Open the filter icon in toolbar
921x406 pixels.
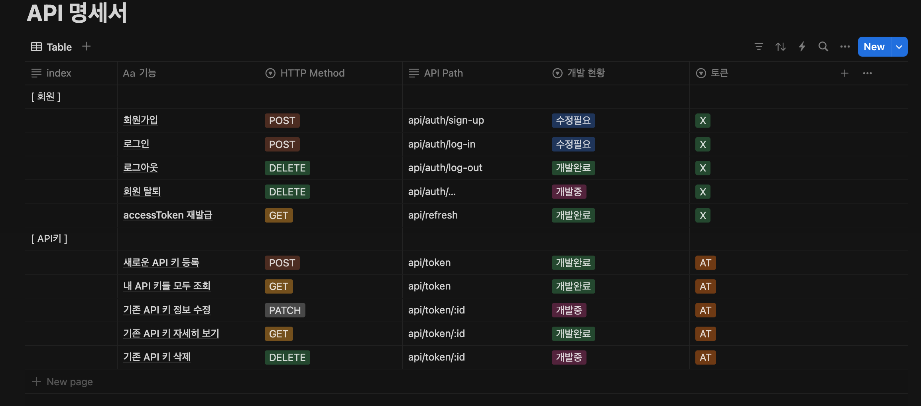coord(759,47)
